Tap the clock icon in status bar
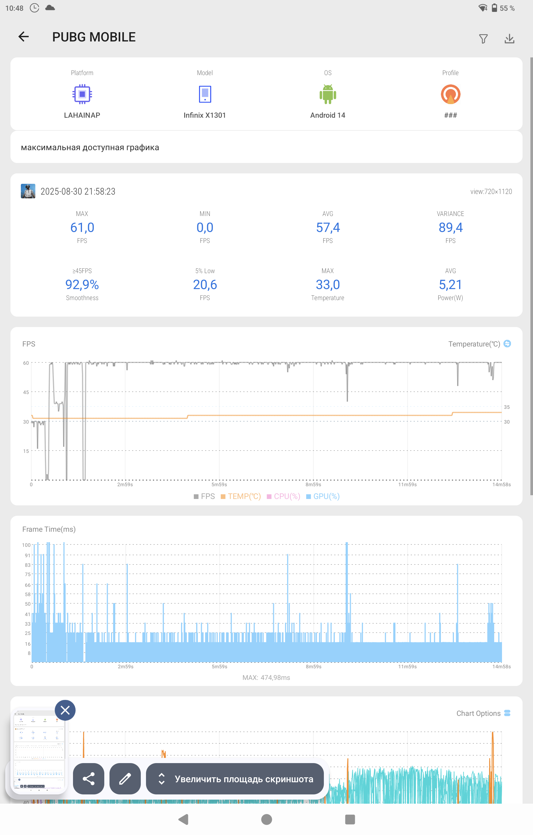The width and height of the screenshot is (533, 835). [x=34, y=8]
